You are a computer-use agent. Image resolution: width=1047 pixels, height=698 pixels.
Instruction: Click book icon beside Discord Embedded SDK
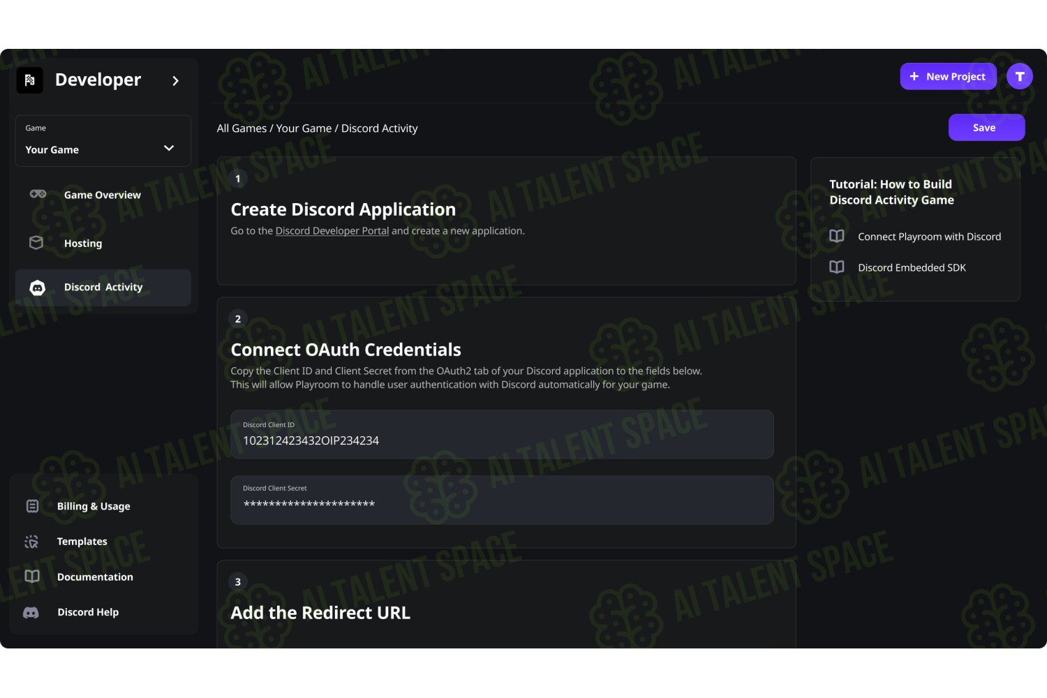click(x=836, y=267)
